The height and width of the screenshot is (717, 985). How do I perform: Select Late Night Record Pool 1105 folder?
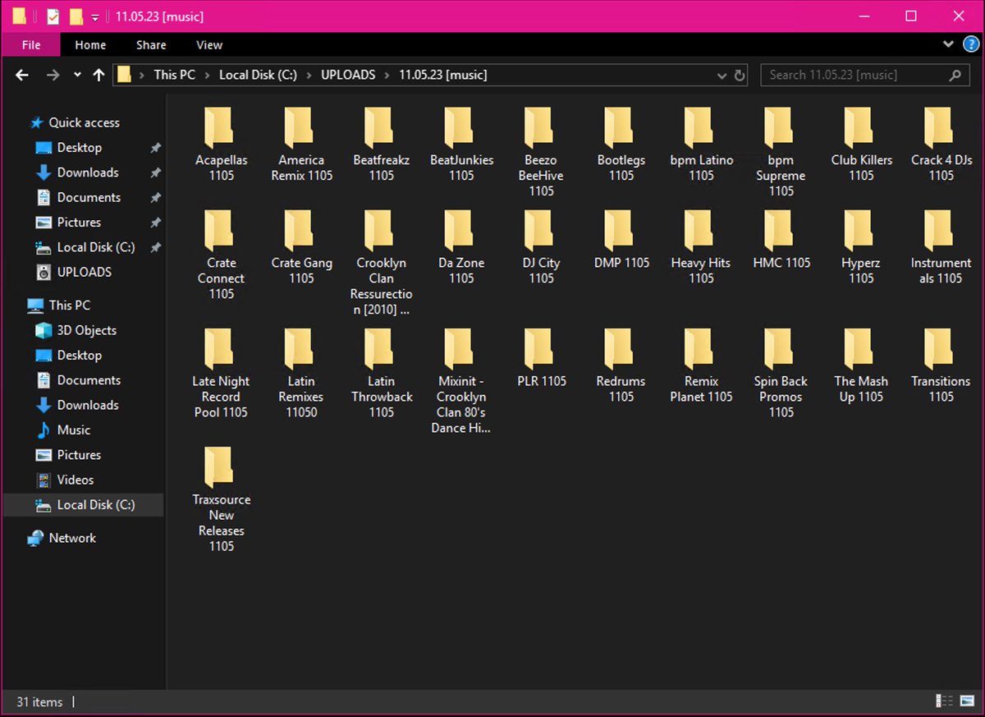tap(221, 374)
